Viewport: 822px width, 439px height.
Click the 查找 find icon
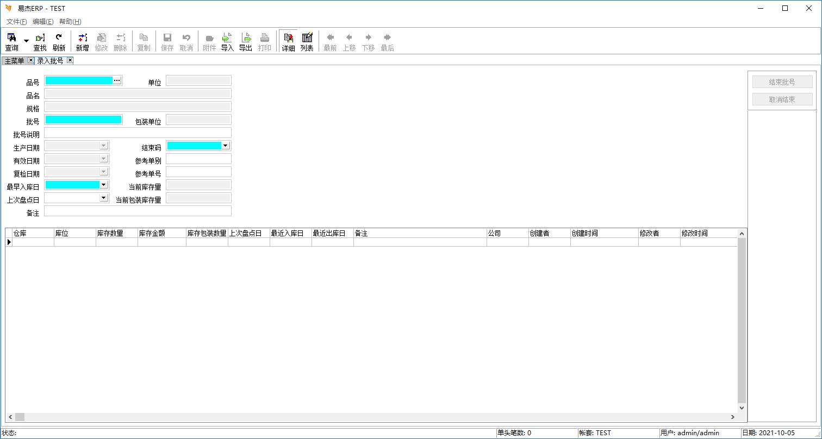[40, 42]
